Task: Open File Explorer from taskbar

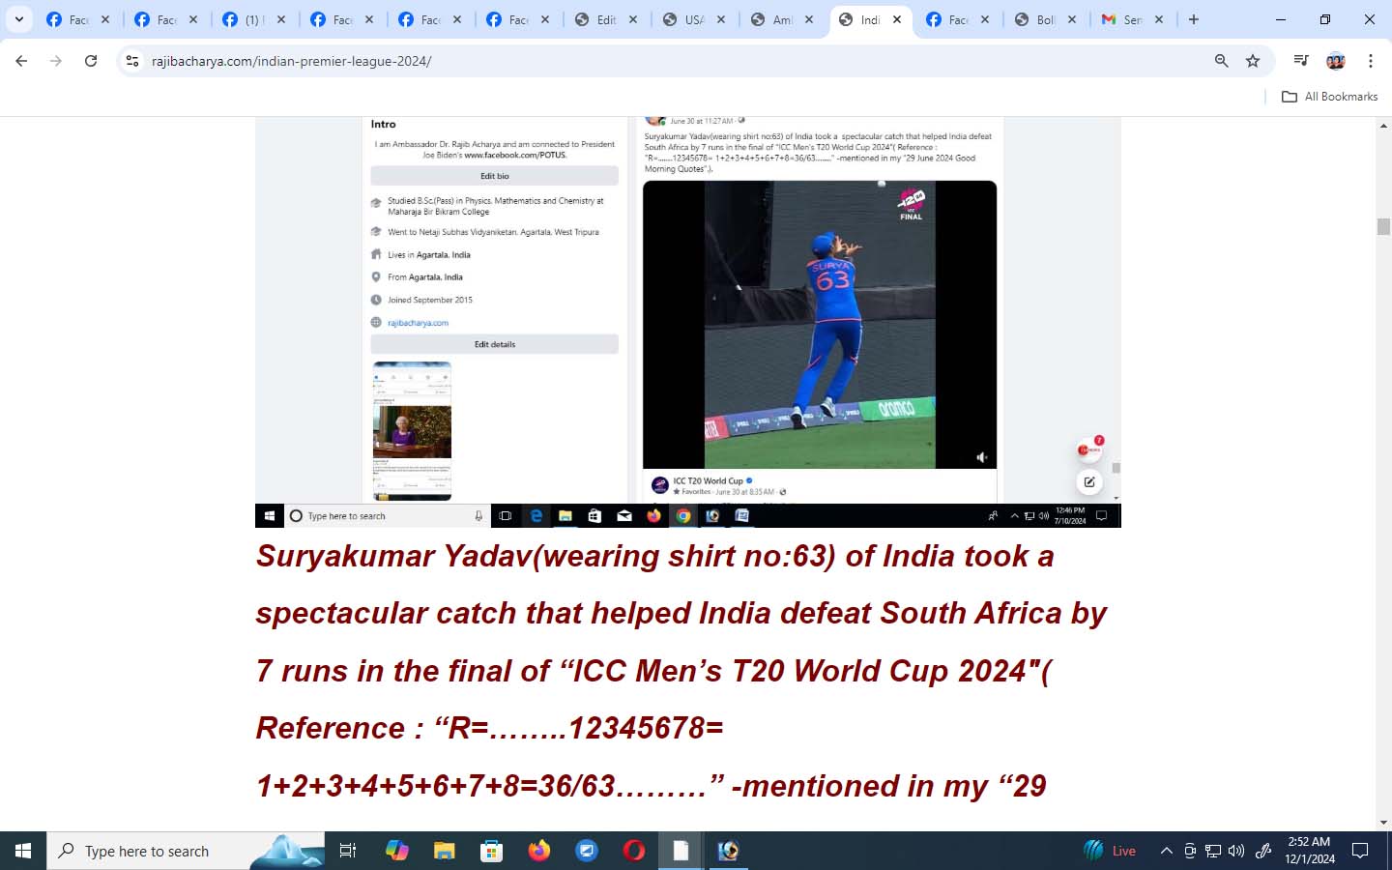Action: click(444, 851)
